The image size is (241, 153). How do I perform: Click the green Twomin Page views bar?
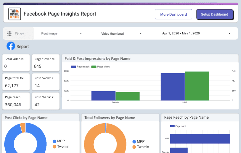pos(128,96)
